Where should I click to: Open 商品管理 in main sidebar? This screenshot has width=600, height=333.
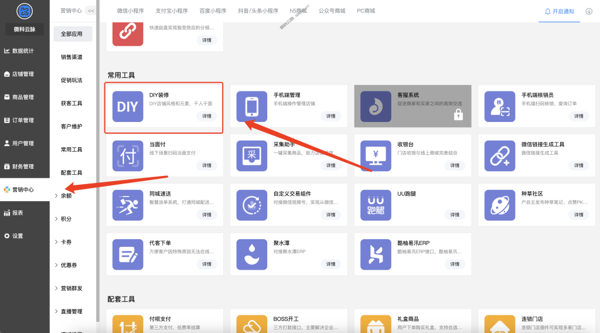point(25,97)
